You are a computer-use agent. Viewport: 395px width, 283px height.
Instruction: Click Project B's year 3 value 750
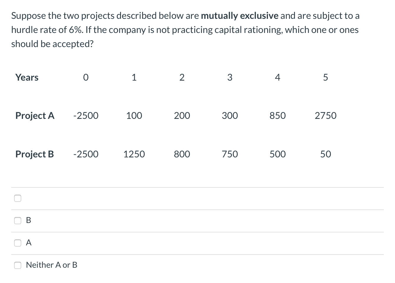coord(230,154)
